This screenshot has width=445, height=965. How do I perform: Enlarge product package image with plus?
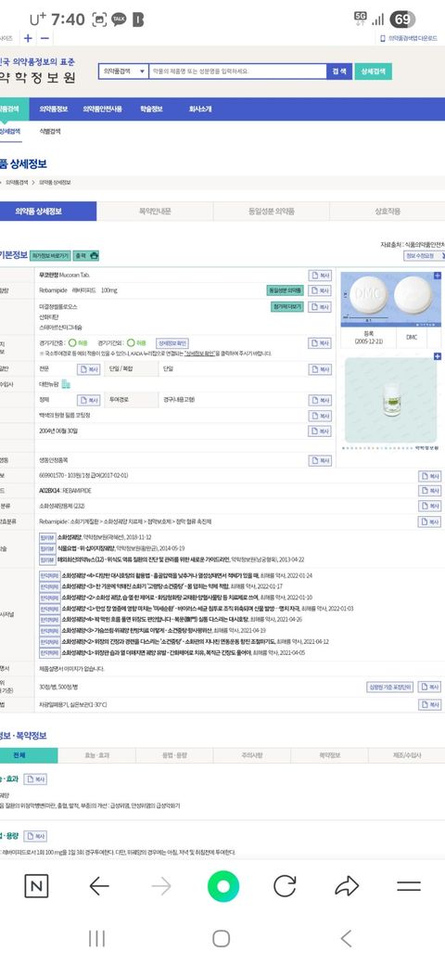pyautogui.click(x=437, y=356)
